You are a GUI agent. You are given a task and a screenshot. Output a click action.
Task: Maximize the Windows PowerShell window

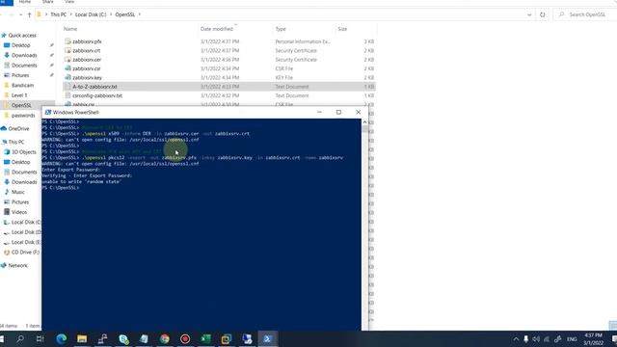[338, 112]
